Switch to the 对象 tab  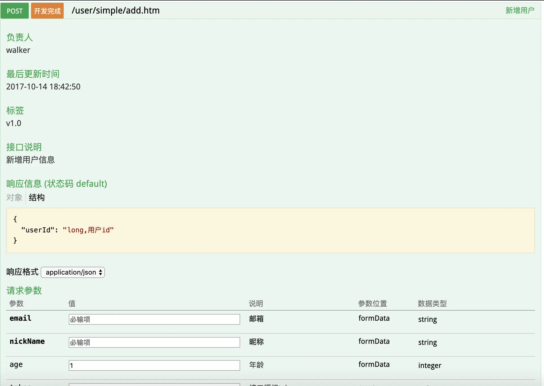[x=14, y=198]
